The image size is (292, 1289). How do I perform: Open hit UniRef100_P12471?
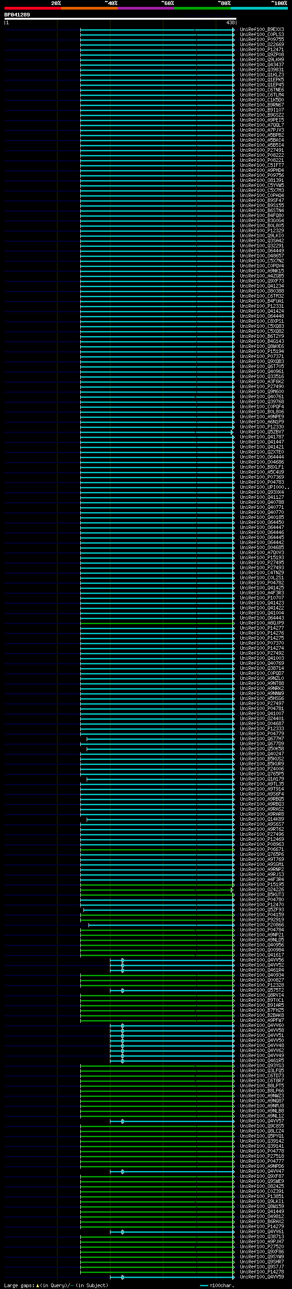point(262,50)
